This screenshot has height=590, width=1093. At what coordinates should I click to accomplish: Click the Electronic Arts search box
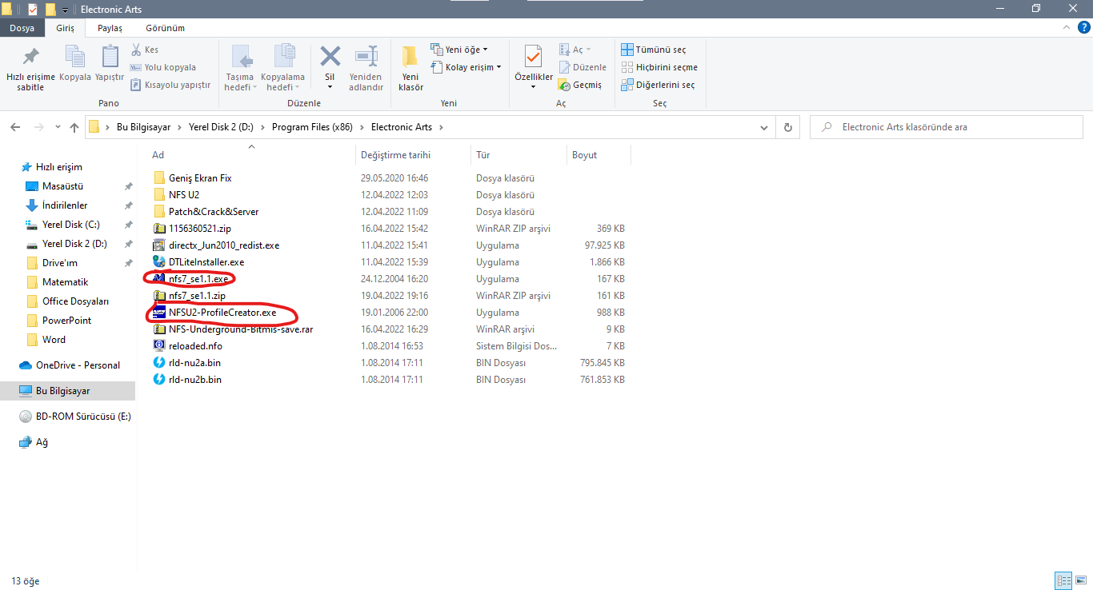tap(947, 127)
